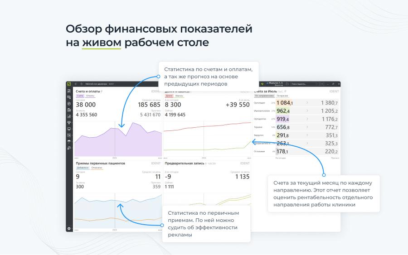This screenshot has width=408, height=255.
Task: Click the Счета за Июль widget title
Action: [x=265, y=91]
